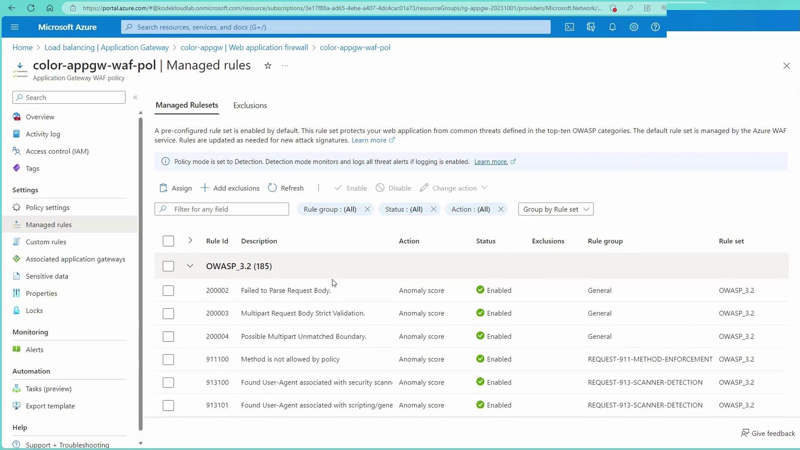The image size is (800, 450).
Task: Favorite this policy with star icon
Action: 268,66
